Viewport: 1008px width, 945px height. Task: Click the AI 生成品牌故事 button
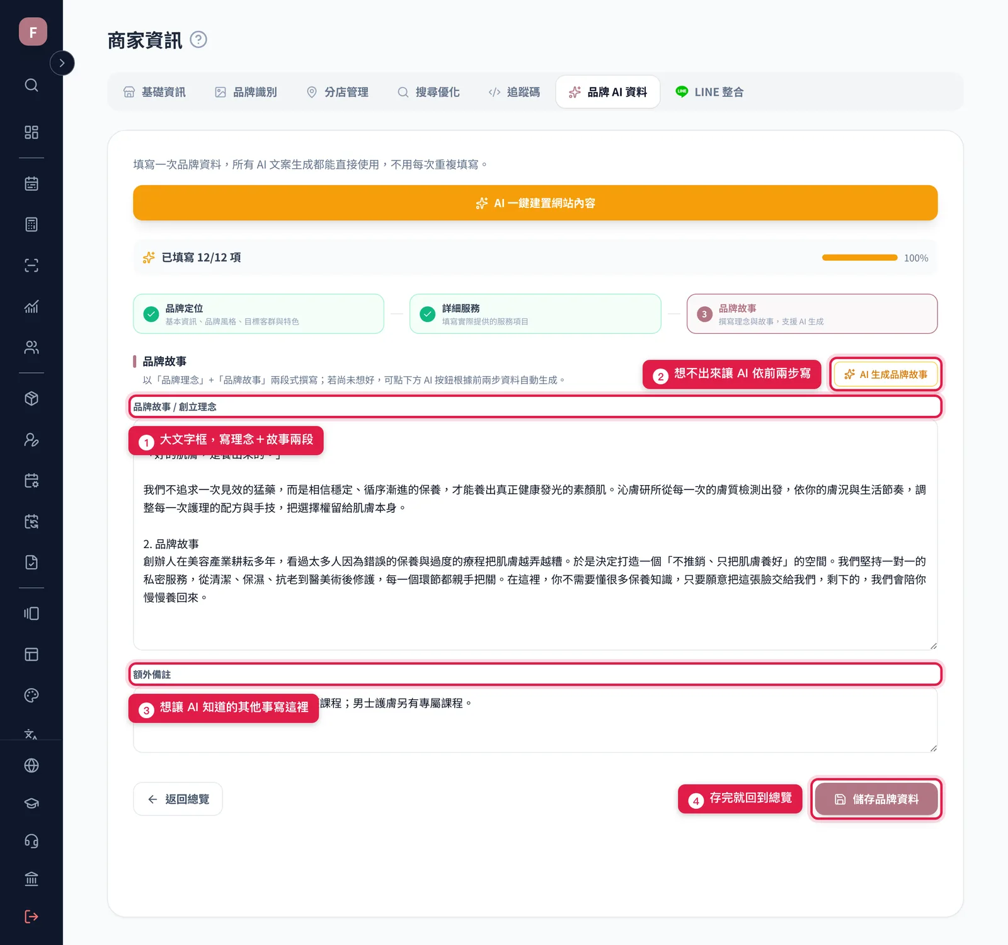point(886,374)
